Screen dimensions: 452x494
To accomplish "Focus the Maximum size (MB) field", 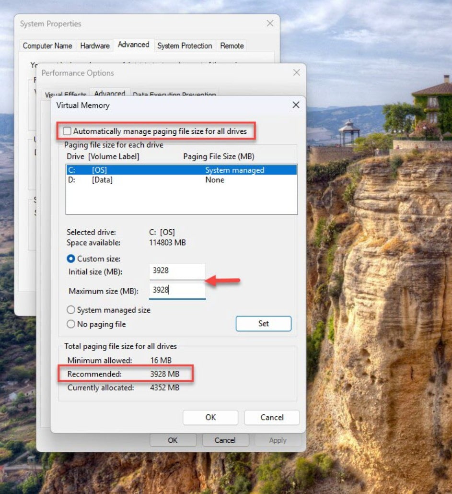I will click(x=177, y=291).
